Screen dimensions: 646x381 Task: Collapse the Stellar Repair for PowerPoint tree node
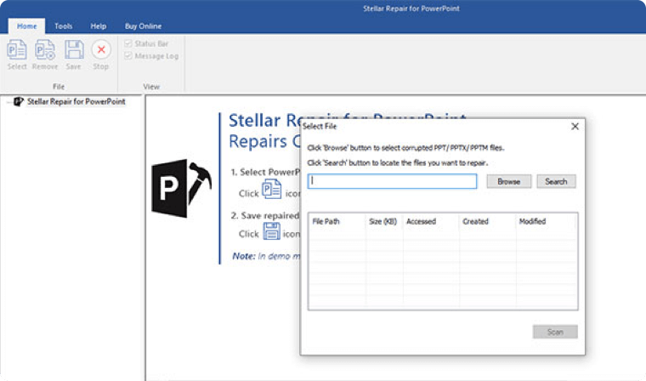coord(8,102)
